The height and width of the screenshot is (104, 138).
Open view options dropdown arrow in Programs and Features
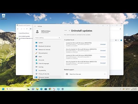(x=118, y=40)
